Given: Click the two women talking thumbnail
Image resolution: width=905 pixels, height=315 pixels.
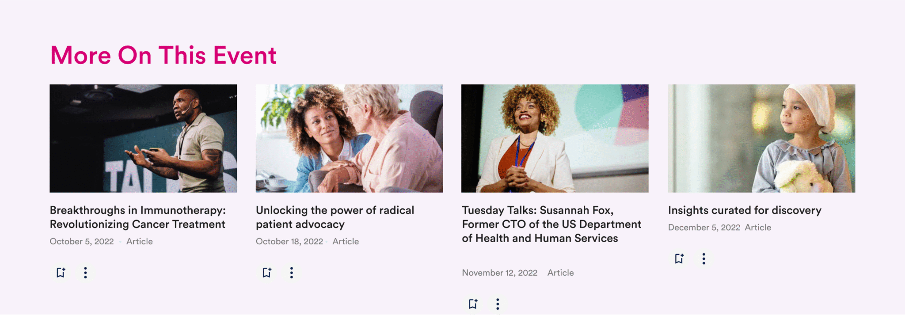Looking at the screenshot, I should 349,138.
